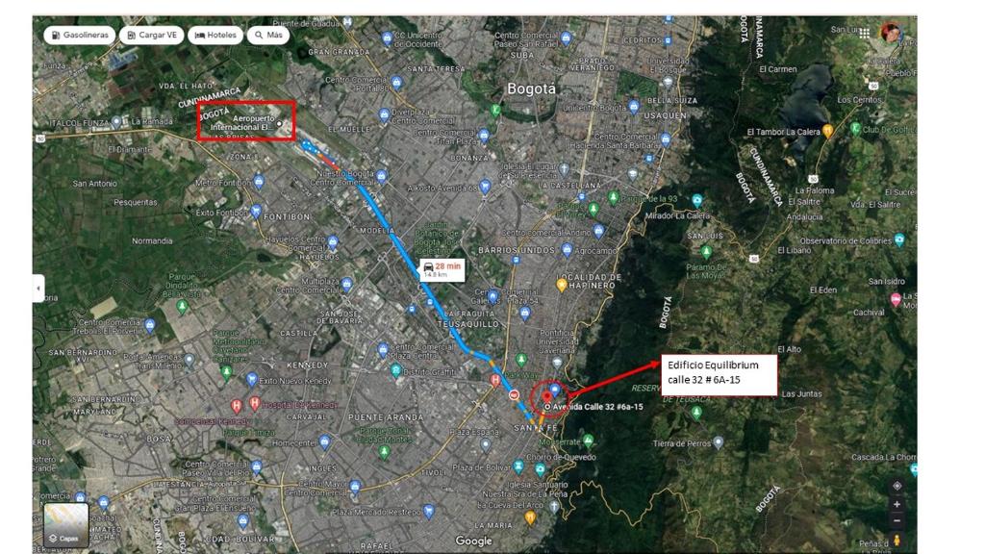Click the zoom out minus button

tap(897, 520)
